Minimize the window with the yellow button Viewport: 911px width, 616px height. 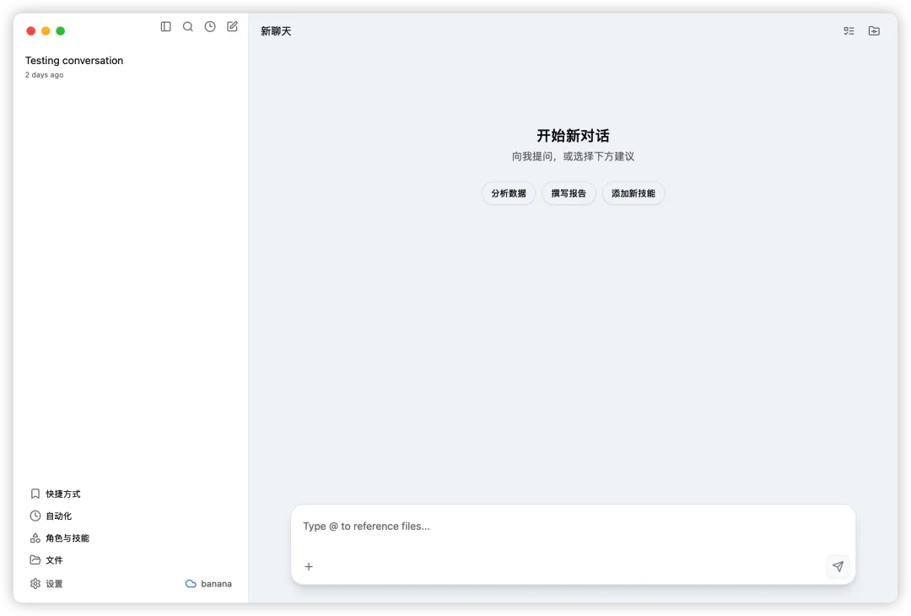(x=46, y=30)
